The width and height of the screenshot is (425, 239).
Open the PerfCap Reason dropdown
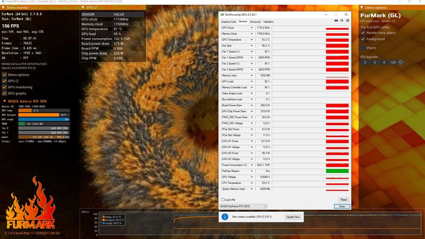click(252, 171)
